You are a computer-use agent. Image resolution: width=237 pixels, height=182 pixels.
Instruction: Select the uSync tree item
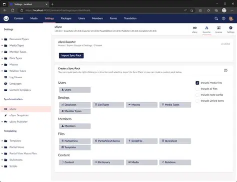click(25, 109)
